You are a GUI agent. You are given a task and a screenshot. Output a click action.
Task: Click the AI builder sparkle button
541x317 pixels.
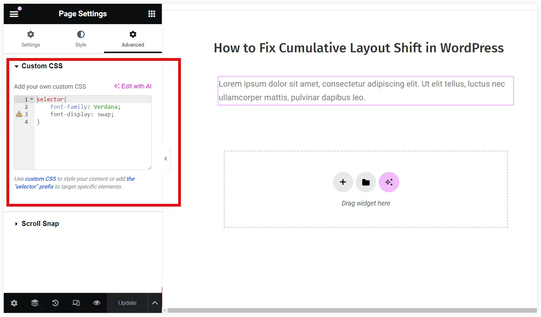[389, 182]
